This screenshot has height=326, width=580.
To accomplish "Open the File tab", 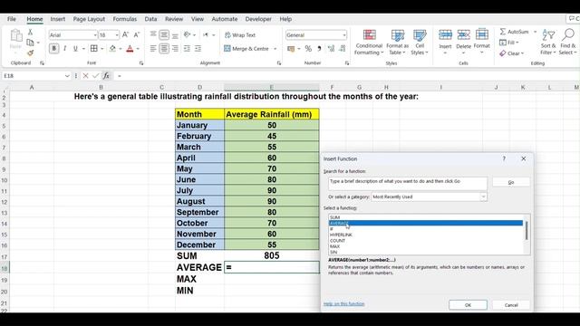I will (x=12, y=19).
